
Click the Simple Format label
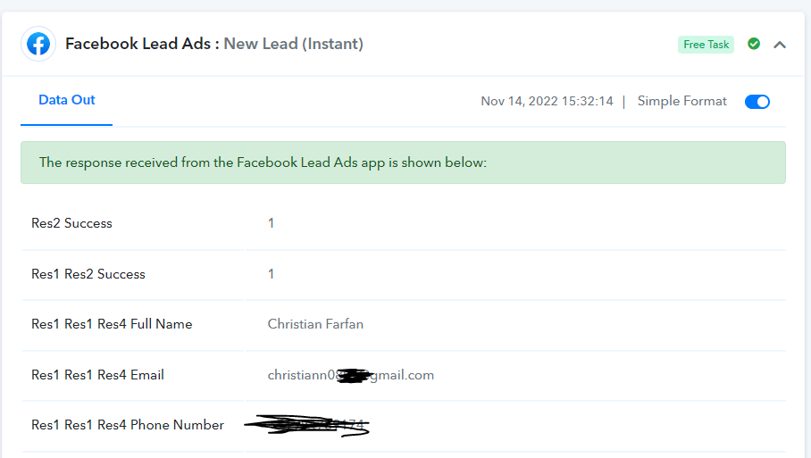click(681, 101)
